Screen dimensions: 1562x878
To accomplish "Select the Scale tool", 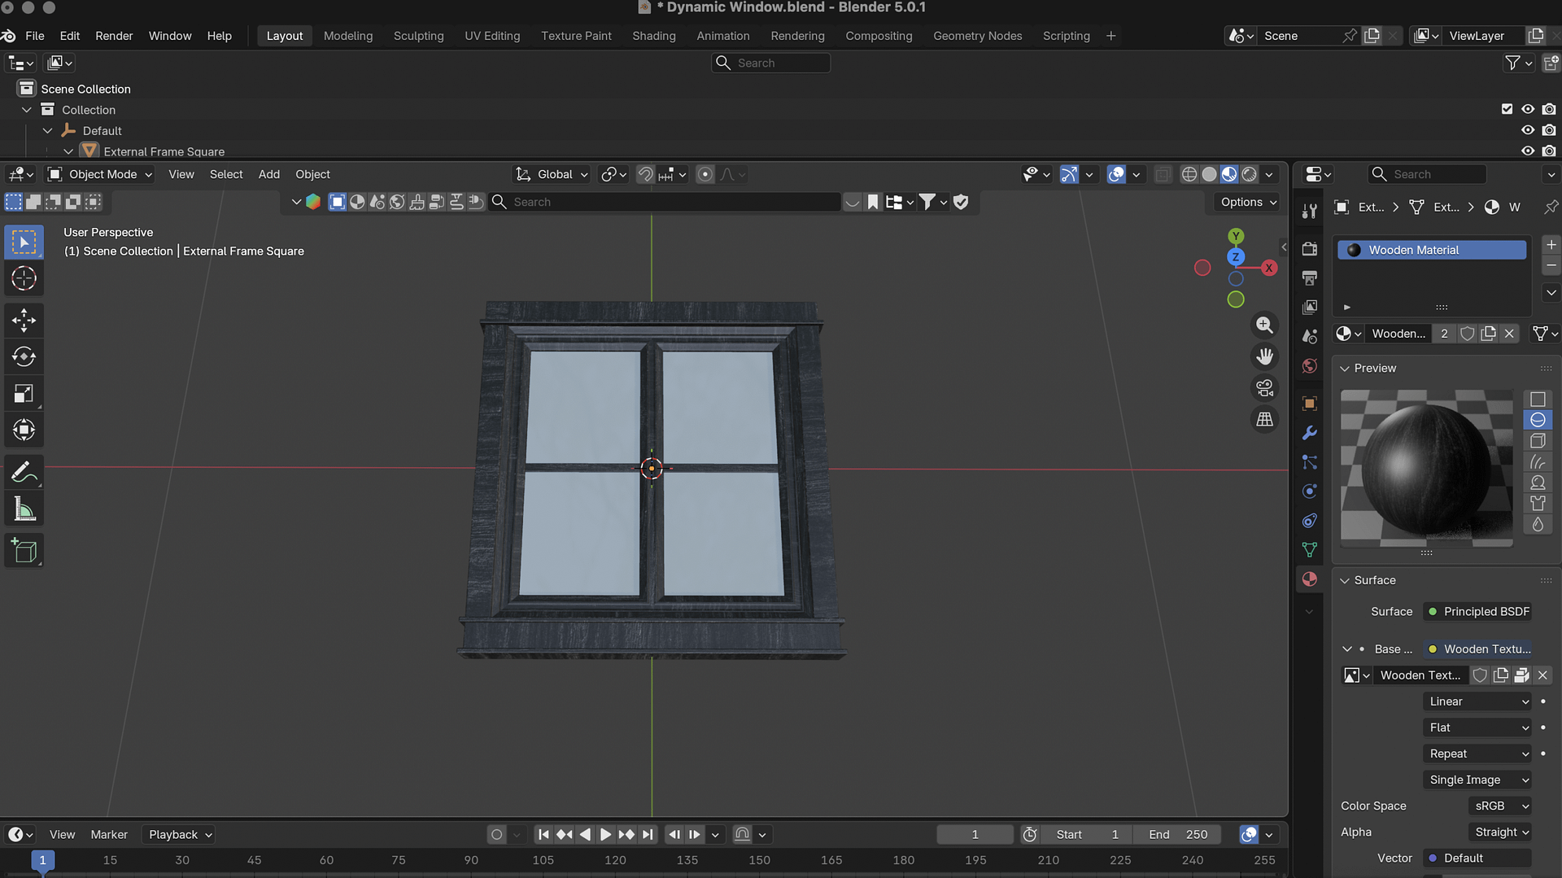I will point(24,394).
